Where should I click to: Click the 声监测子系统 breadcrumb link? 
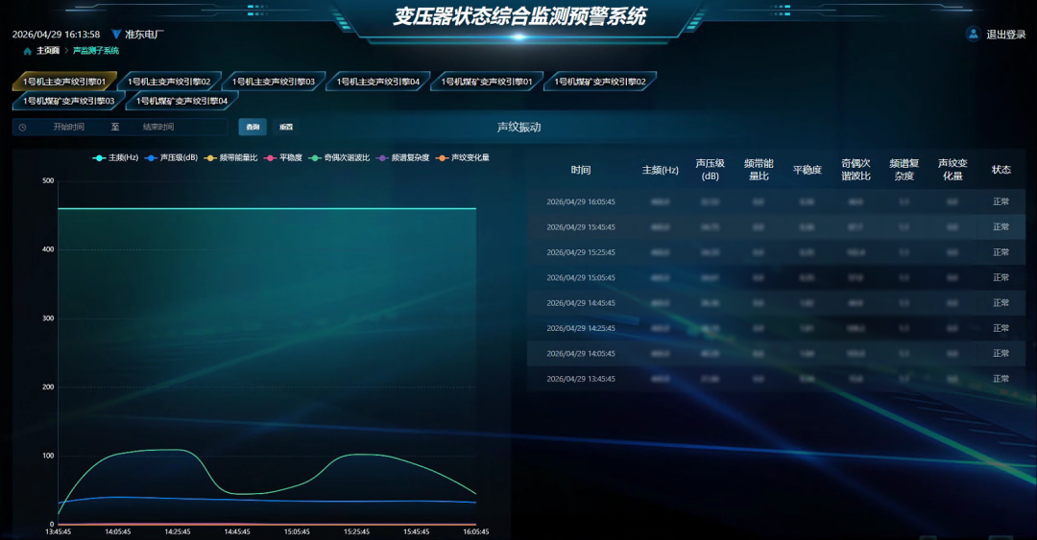96,51
